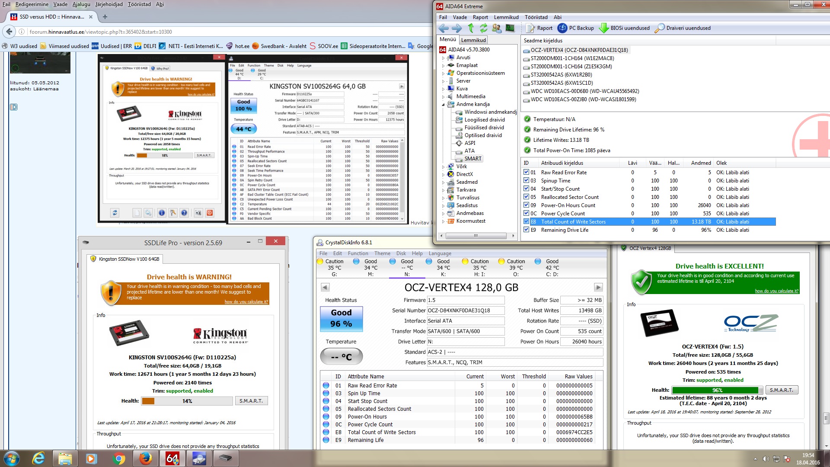The height and width of the screenshot is (467, 830).
Task: Expand the Operatsioonisüsteem tree node
Action: pyautogui.click(x=443, y=73)
